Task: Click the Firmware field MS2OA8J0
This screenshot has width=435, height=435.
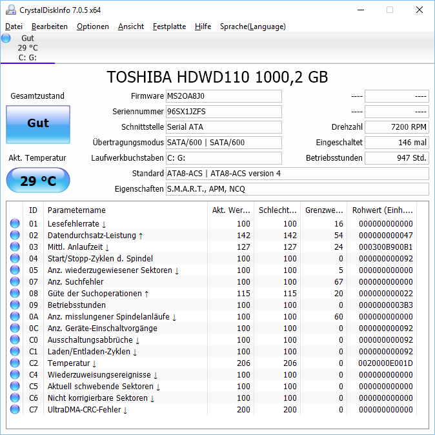Action: point(223,96)
